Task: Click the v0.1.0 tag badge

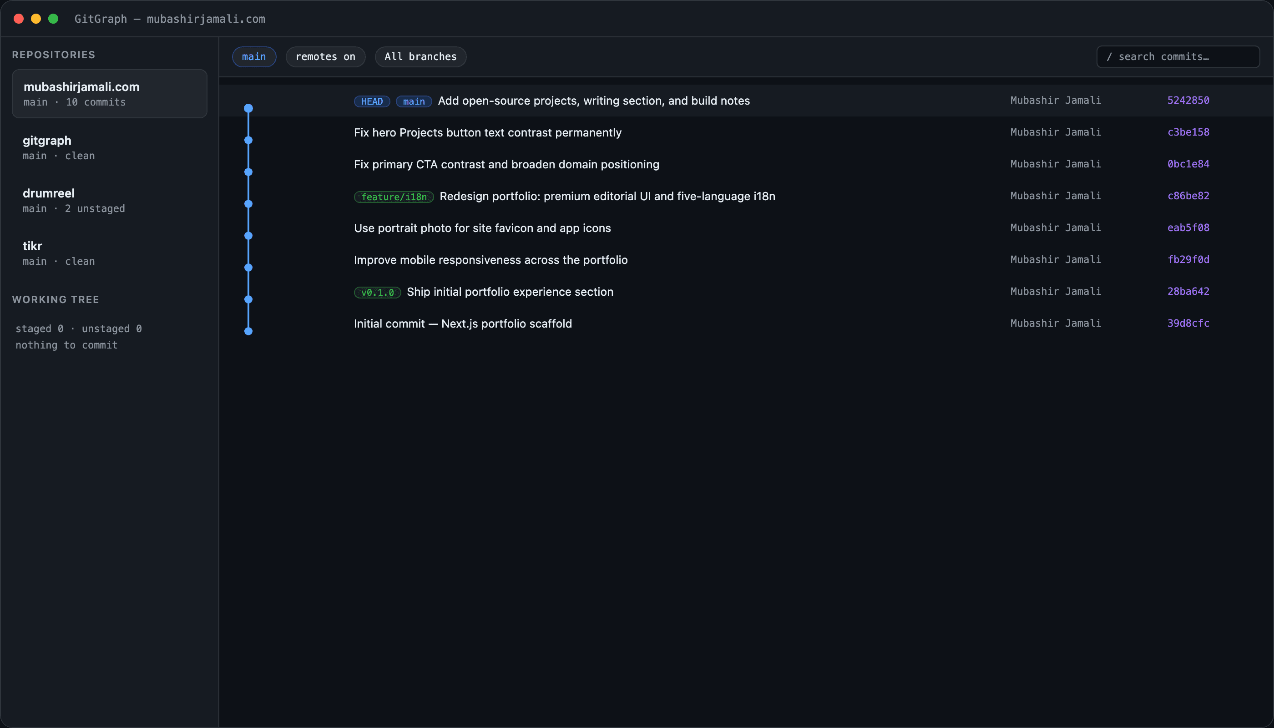Action: tap(378, 292)
